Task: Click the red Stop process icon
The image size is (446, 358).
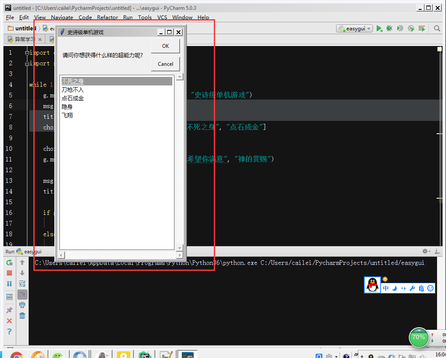Action: 9,273
